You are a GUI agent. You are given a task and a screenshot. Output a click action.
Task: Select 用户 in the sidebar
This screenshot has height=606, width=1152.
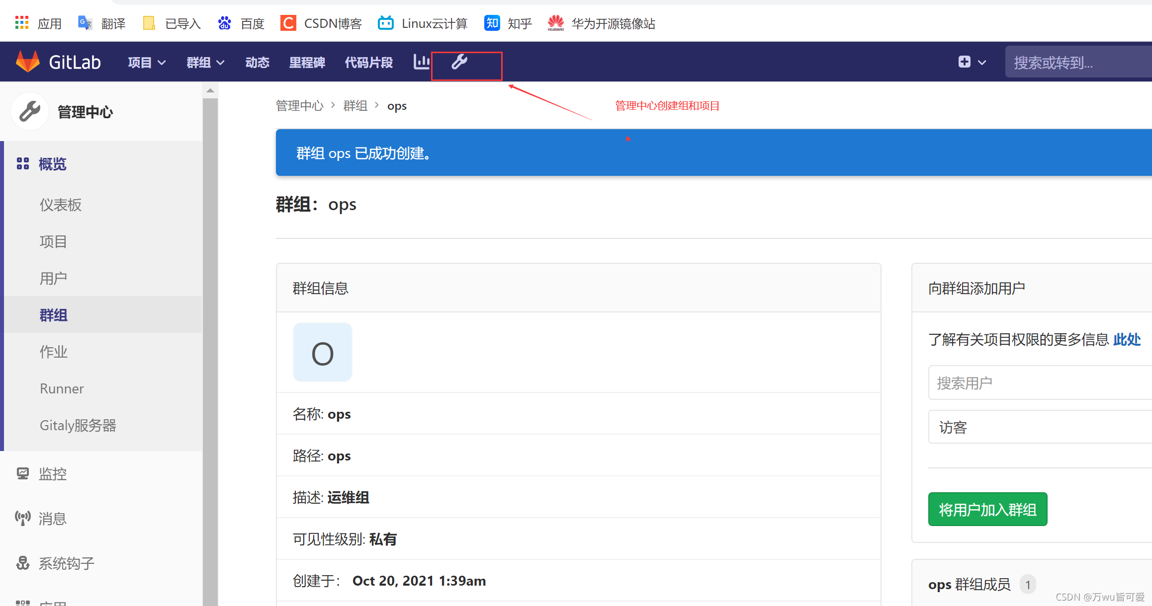click(53, 278)
